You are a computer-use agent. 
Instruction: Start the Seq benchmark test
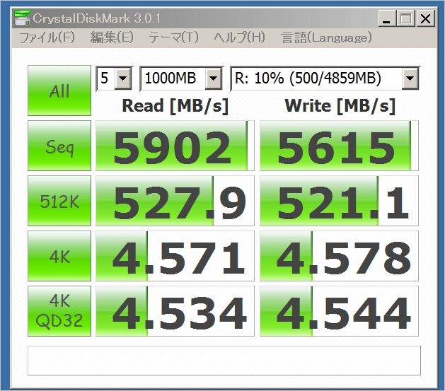[59, 146]
